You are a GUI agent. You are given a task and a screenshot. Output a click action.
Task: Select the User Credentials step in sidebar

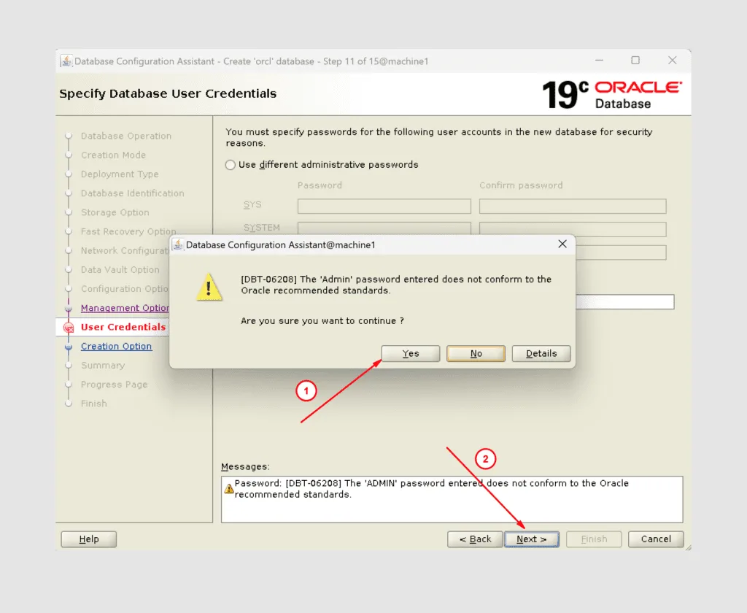point(123,327)
